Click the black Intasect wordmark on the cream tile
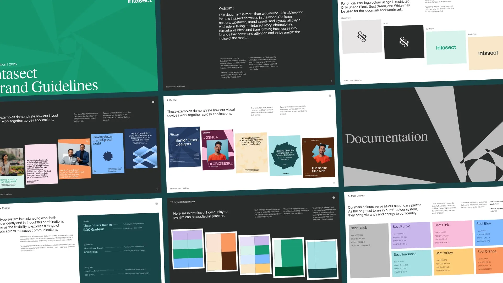503x283 pixels. [x=488, y=53]
